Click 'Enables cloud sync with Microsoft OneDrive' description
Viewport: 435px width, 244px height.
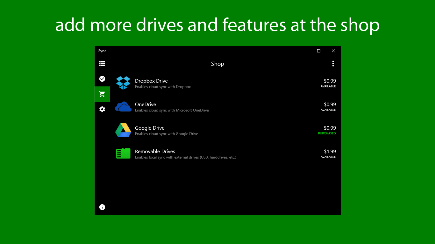172,110
